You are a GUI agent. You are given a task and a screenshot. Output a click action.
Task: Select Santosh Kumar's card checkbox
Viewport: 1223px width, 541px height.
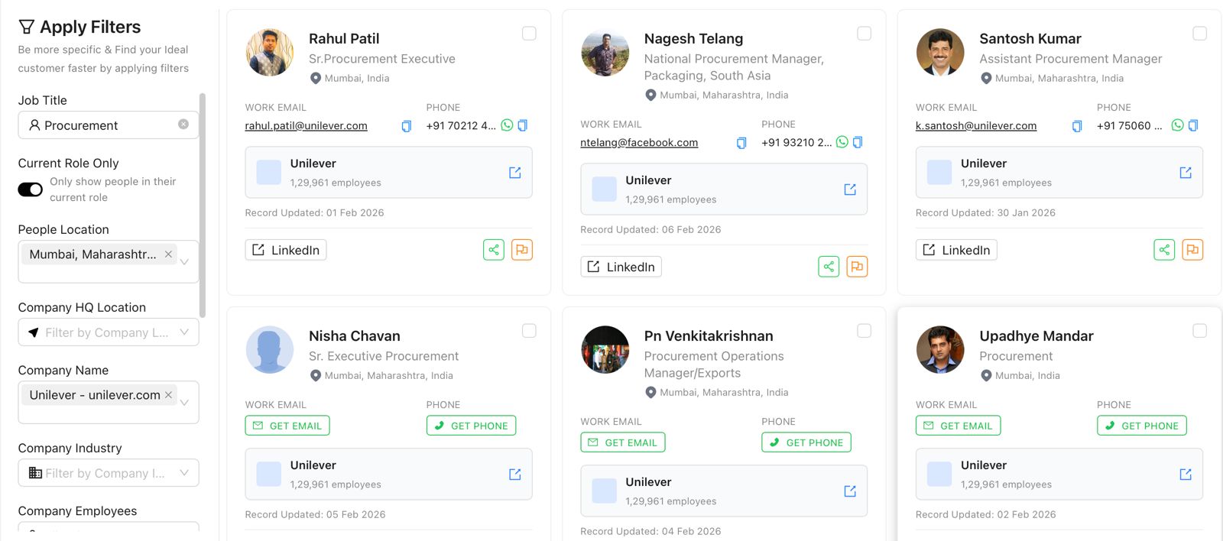1200,34
